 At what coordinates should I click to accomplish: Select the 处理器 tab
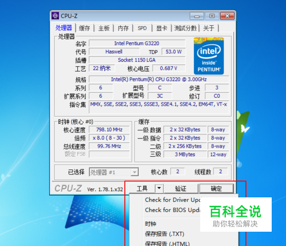(x=63, y=28)
